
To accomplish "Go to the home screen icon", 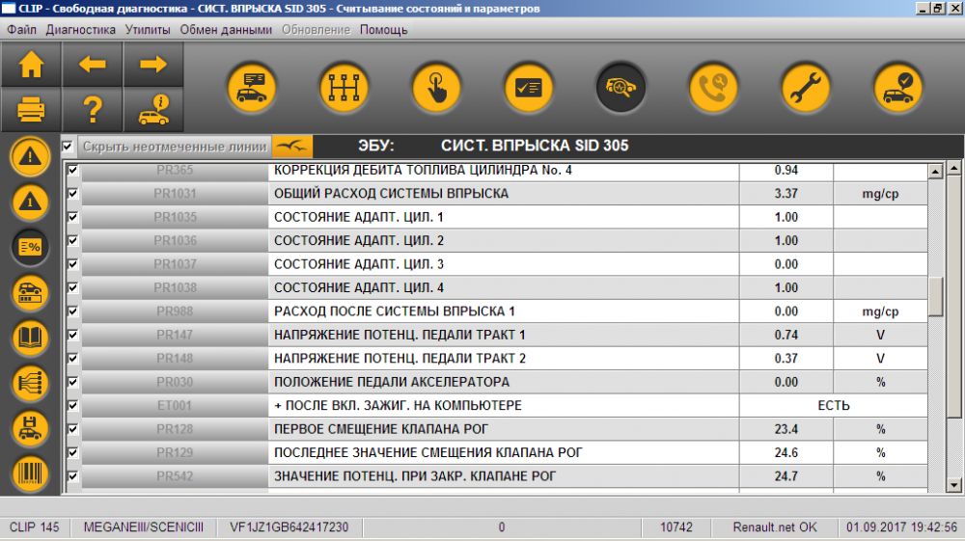I will pyautogui.click(x=31, y=65).
